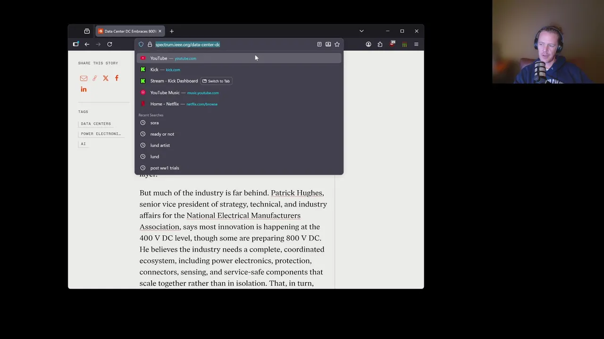Open the POWER ELECTRONI… tag
The width and height of the screenshot is (604, 339).
[101, 134]
